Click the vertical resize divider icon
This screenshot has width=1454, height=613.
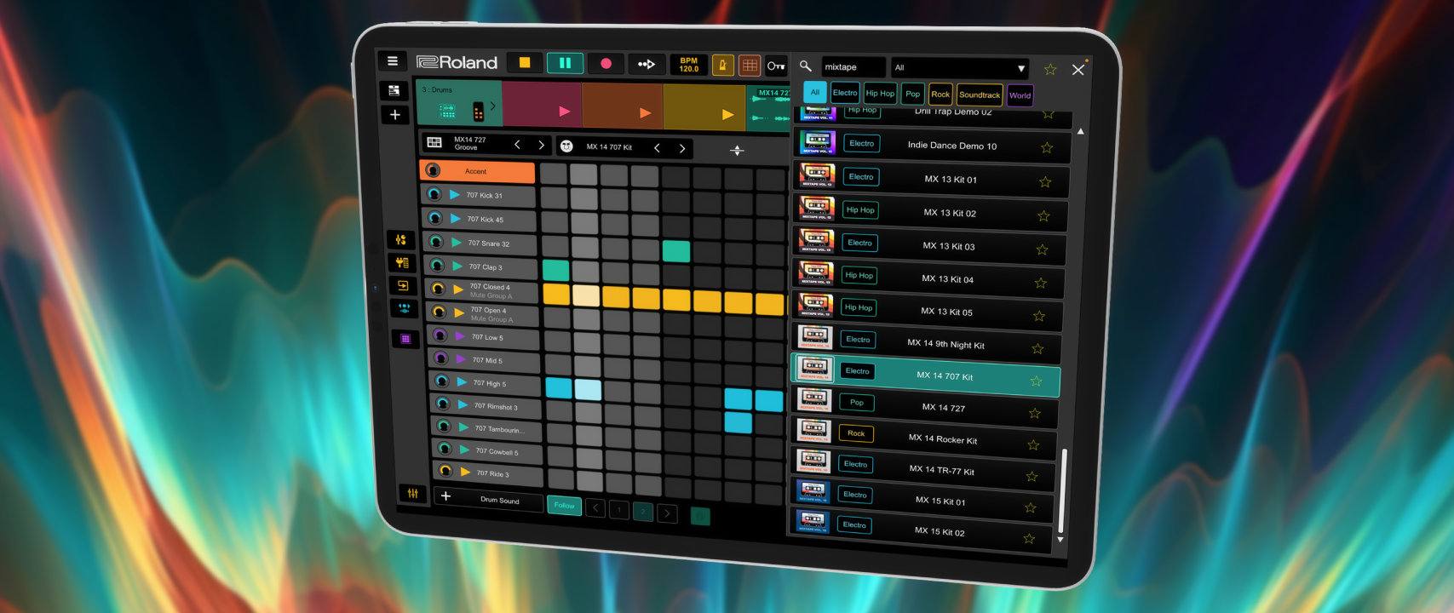pyautogui.click(x=738, y=151)
